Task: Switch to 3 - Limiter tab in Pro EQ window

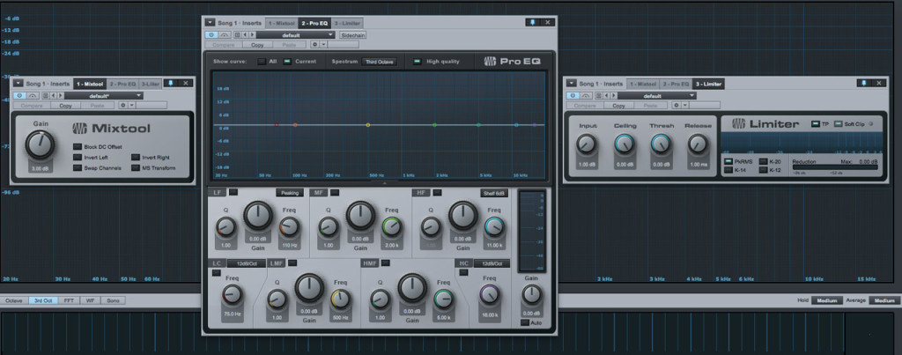Action: point(347,23)
